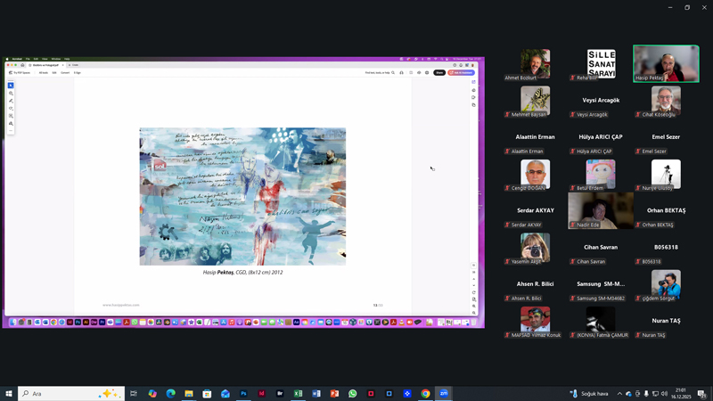713x401 pixels.
Task: Open PowerPoint from the Windows taskbar
Action: tap(334, 393)
